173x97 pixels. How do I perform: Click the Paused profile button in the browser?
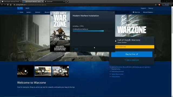[166, 5]
